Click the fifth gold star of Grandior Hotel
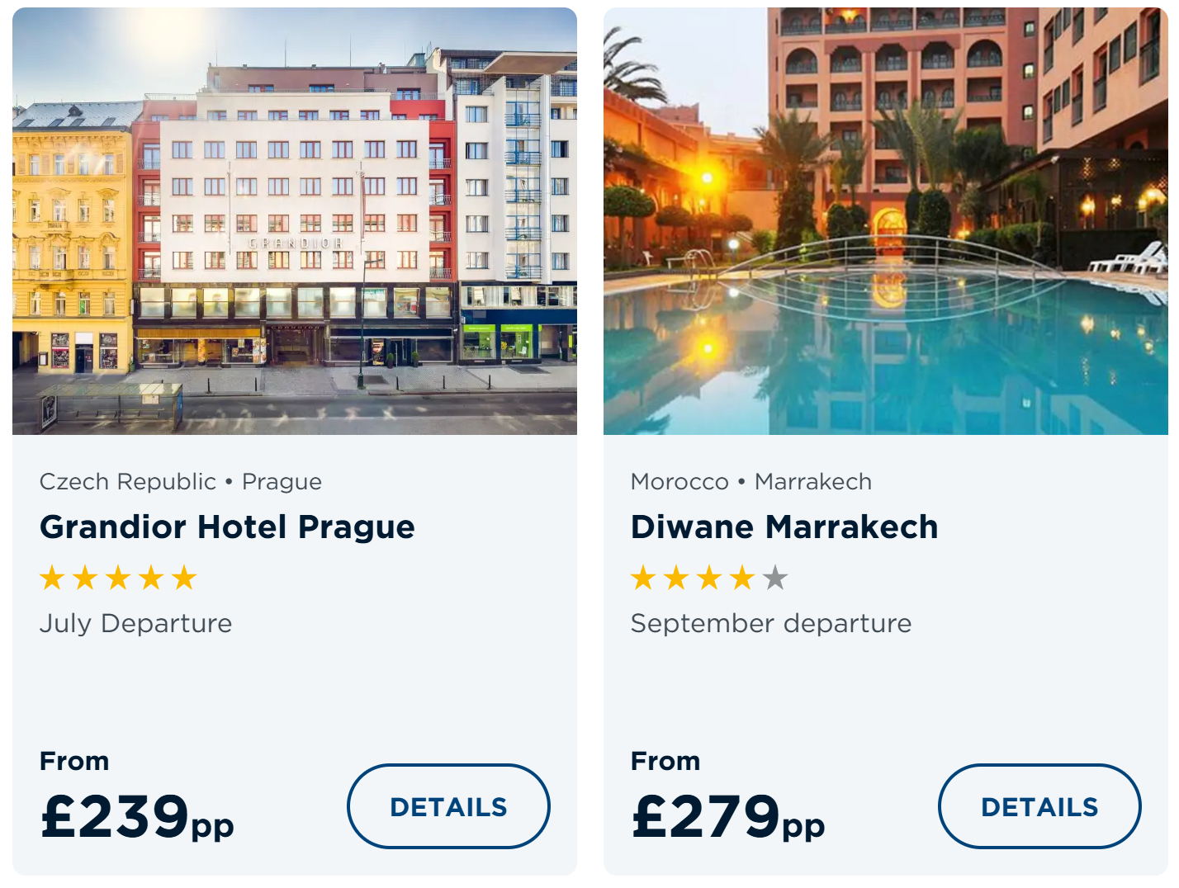Viewport: 1179px width, 888px height. (x=184, y=578)
